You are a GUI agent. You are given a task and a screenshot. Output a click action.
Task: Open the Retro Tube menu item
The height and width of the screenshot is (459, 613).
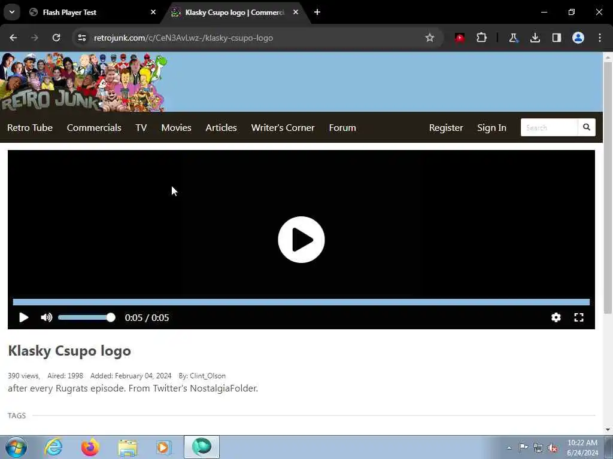[x=30, y=128]
